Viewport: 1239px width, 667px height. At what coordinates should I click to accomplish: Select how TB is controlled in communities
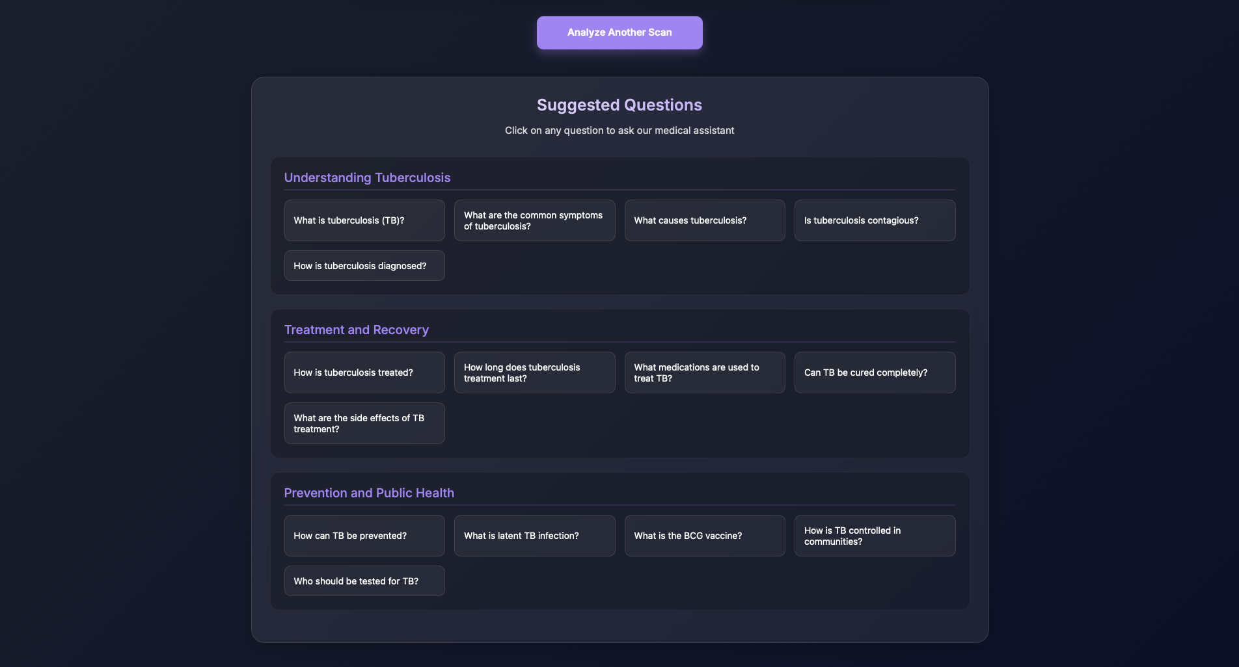pos(875,536)
